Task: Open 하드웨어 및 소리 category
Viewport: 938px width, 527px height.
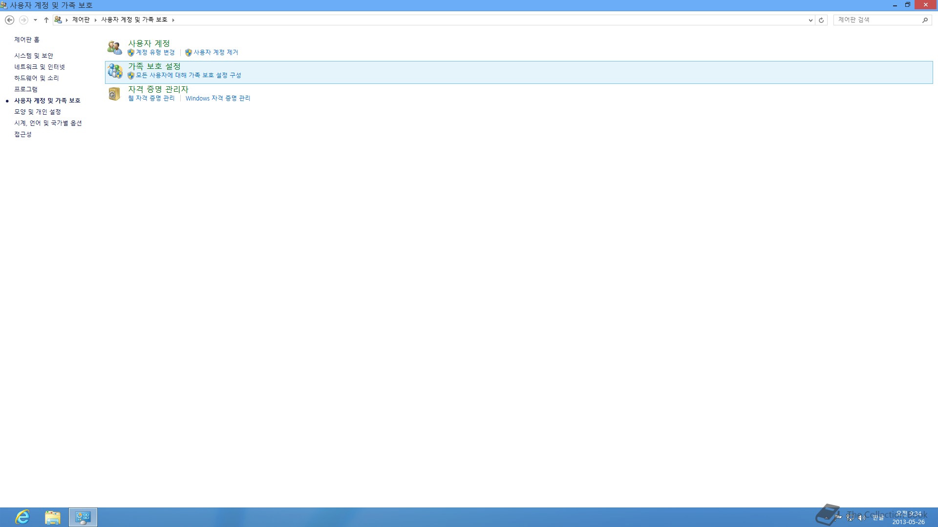Action: 37,78
